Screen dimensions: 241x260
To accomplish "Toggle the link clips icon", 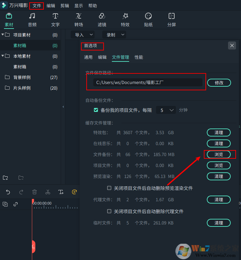I will click(16, 204).
